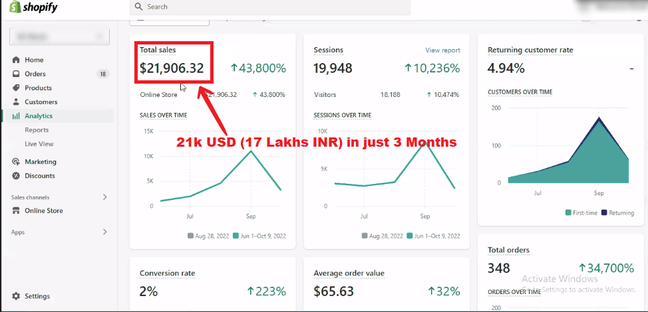Click the Returning legend color swatch
Screen dimensions: 648x312
[x=604, y=213]
